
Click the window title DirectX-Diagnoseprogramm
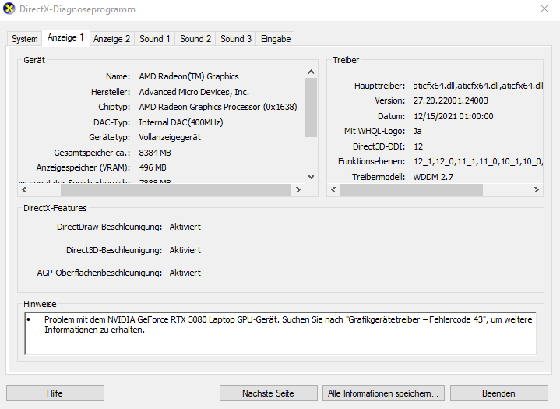tap(78, 9)
